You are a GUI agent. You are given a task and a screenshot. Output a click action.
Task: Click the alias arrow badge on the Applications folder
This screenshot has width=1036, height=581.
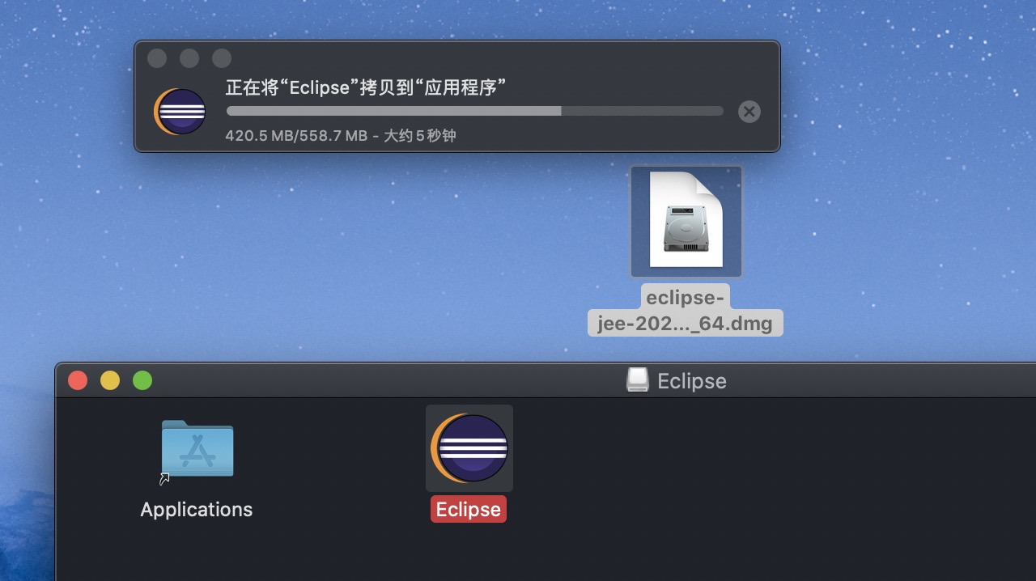[x=164, y=479]
